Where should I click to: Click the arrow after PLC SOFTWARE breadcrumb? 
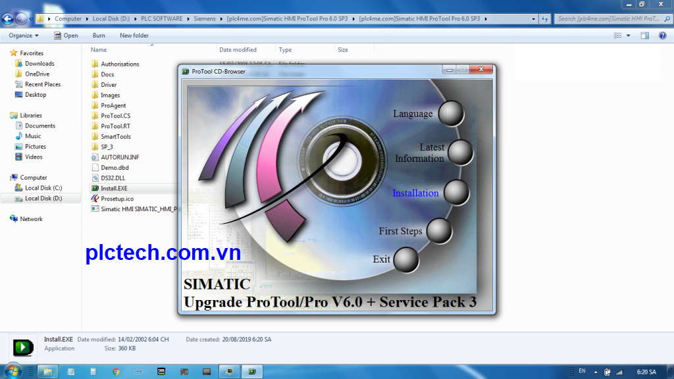[x=188, y=19]
